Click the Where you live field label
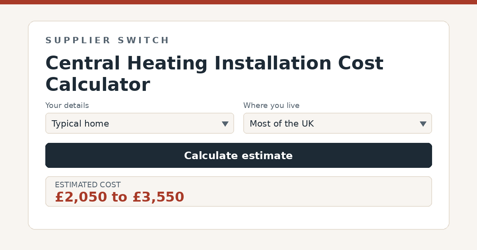This screenshot has width=477, height=250. click(271, 106)
